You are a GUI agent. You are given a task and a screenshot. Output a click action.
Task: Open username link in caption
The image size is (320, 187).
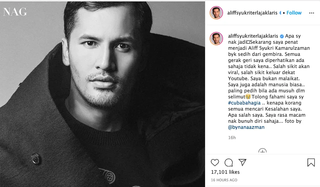point(253,36)
